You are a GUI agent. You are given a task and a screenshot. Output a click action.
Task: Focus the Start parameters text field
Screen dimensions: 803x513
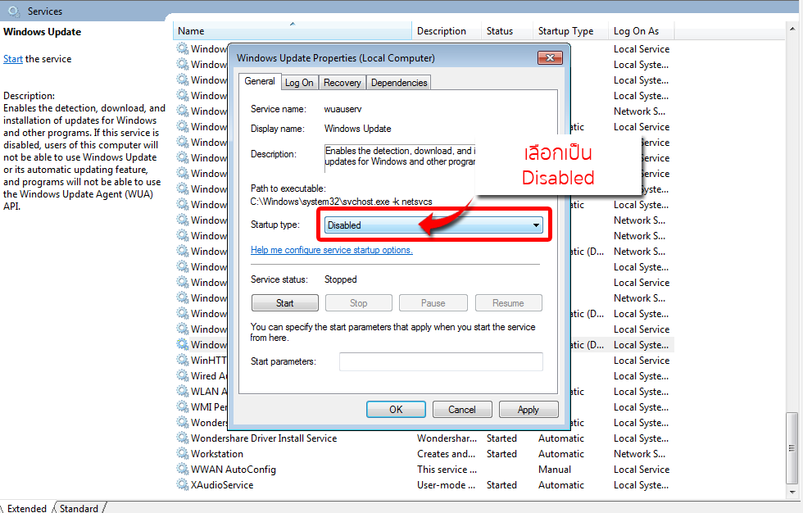(x=441, y=361)
